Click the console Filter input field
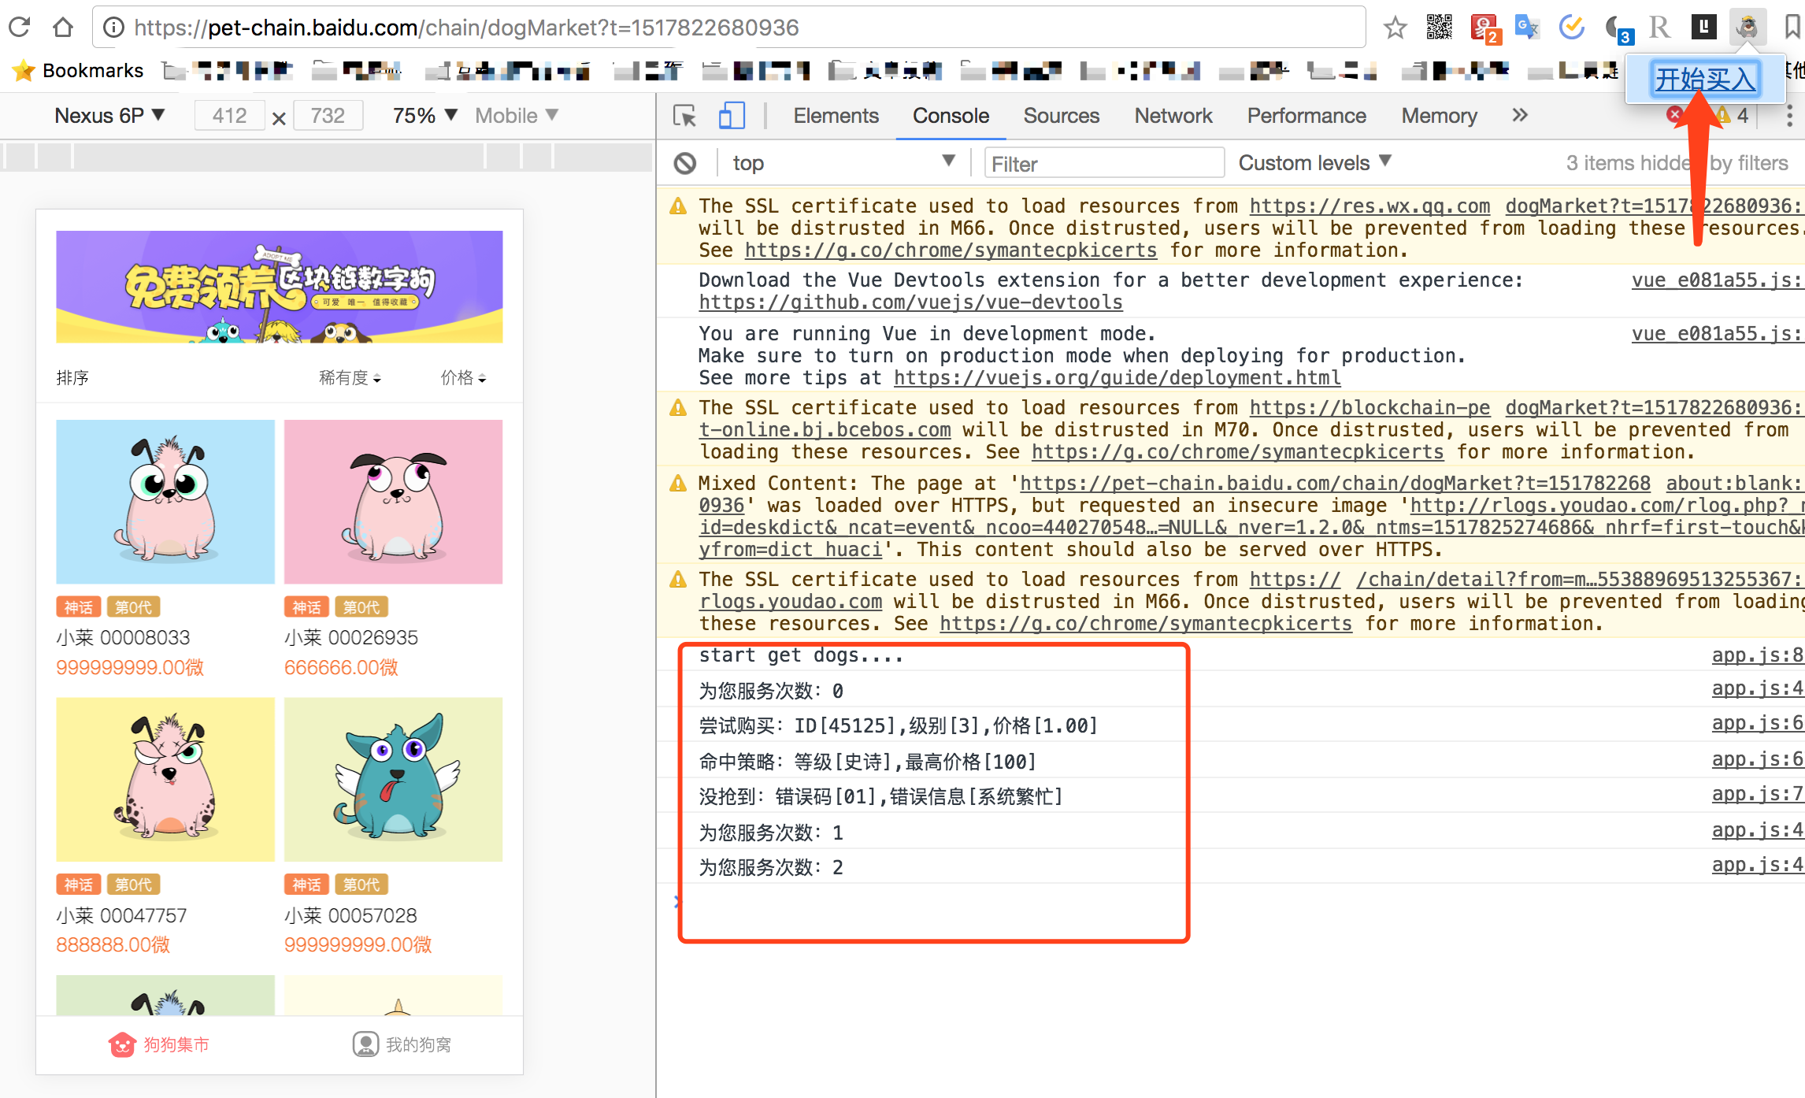Viewport: 1805px width, 1098px height. (1104, 163)
